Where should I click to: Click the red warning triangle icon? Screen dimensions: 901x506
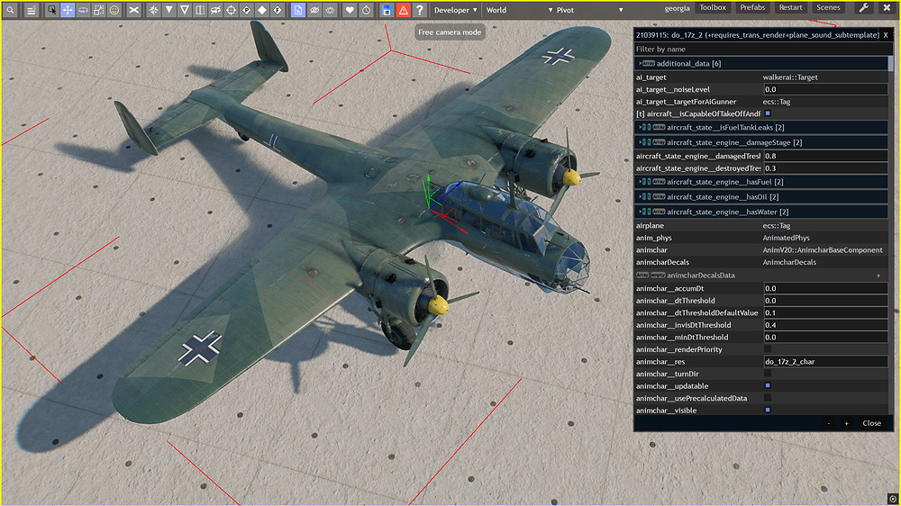click(403, 10)
